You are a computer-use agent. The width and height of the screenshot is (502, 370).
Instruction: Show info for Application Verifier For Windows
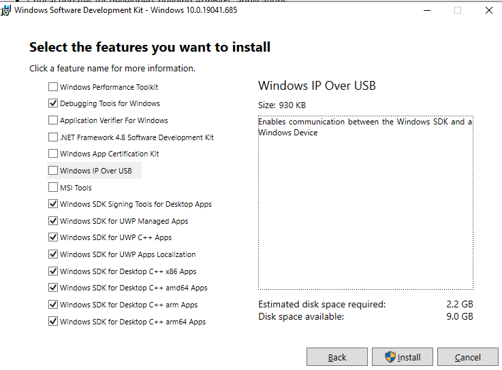click(114, 120)
